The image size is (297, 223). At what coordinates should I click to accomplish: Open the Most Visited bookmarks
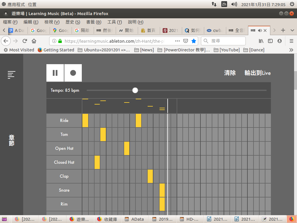(x=19, y=50)
